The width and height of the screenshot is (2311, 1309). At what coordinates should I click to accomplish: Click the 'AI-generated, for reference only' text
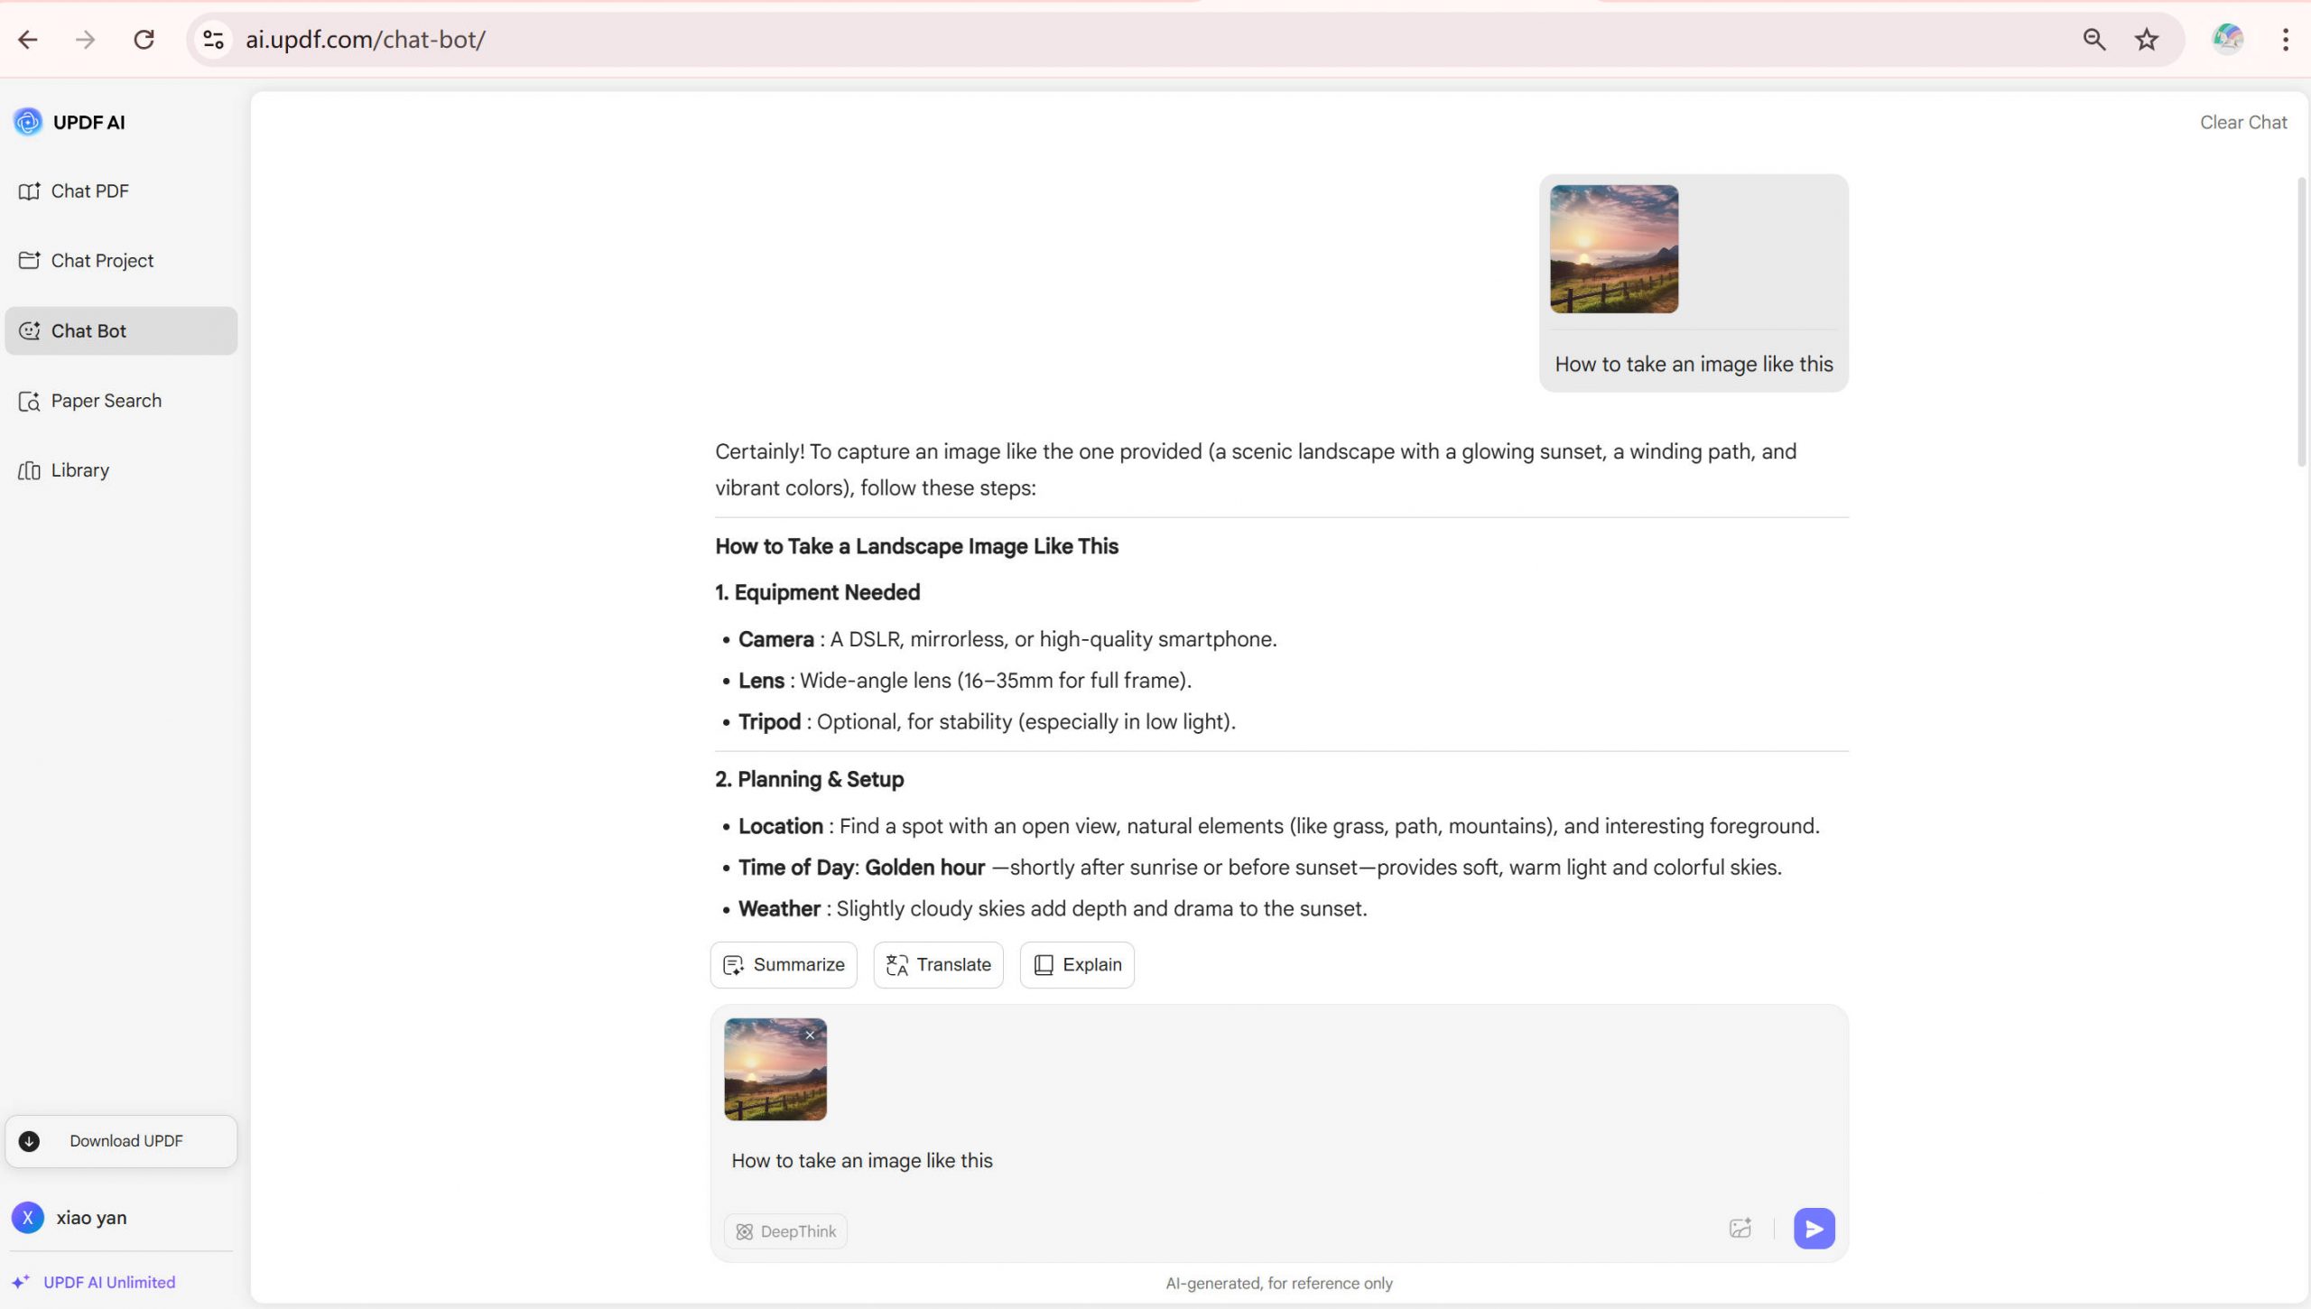(x=1279, y=1284)
